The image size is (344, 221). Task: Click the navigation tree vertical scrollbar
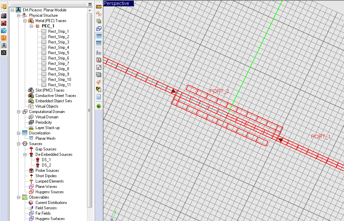(89, 110)
